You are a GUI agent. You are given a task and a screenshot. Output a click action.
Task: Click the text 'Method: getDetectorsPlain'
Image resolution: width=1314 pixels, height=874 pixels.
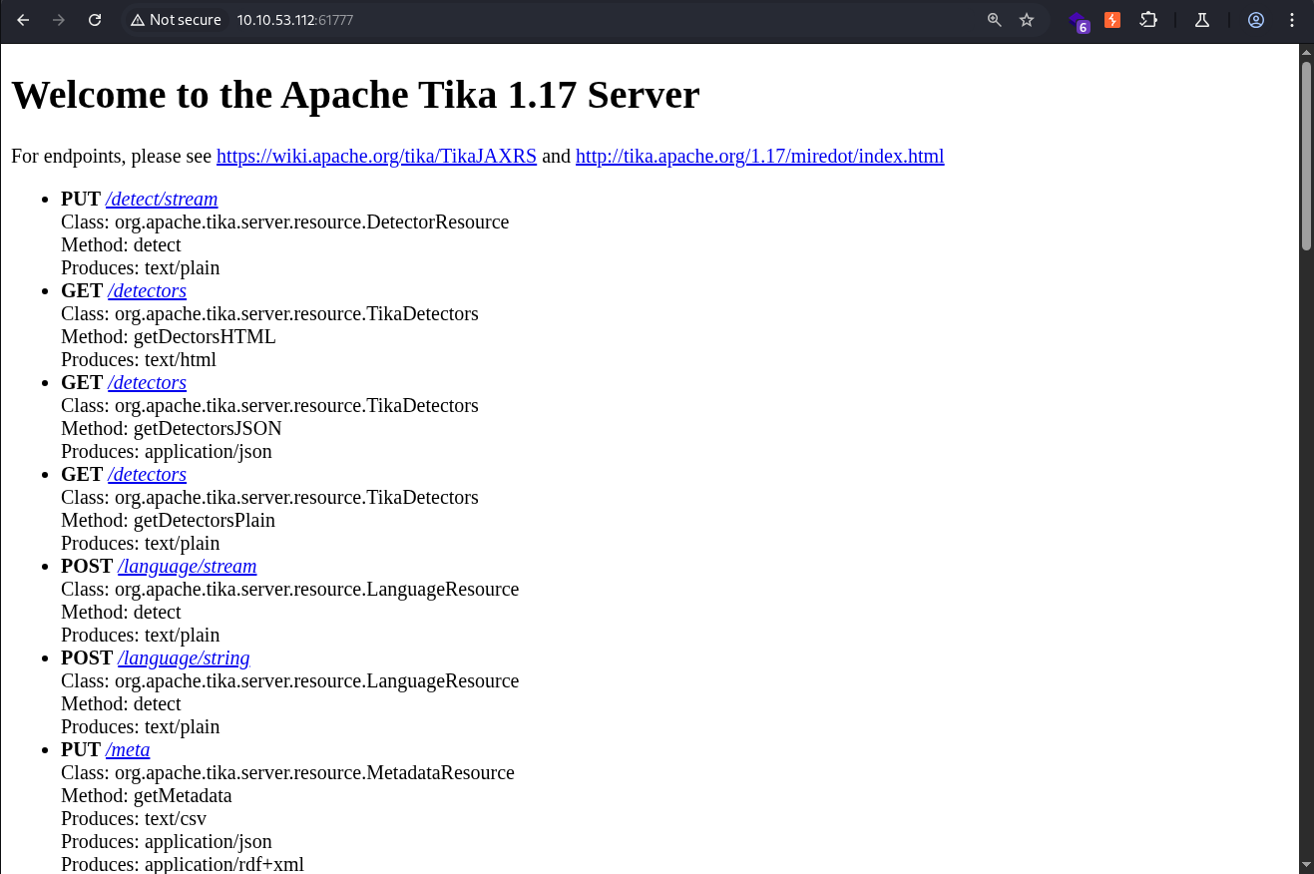tap(168, 520)
